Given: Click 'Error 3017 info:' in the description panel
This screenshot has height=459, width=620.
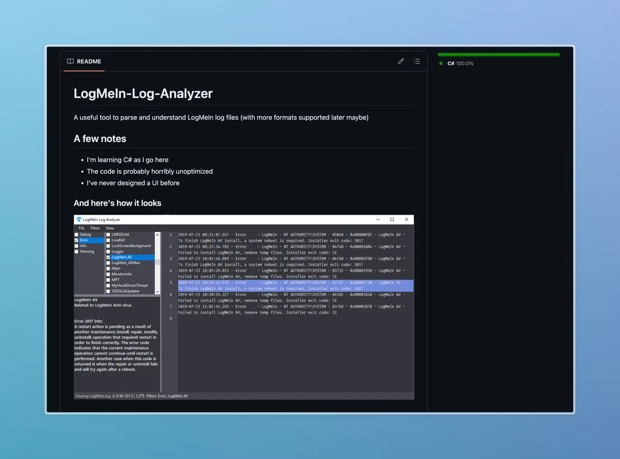Looking at the screenshot, I should click(88, 321).
